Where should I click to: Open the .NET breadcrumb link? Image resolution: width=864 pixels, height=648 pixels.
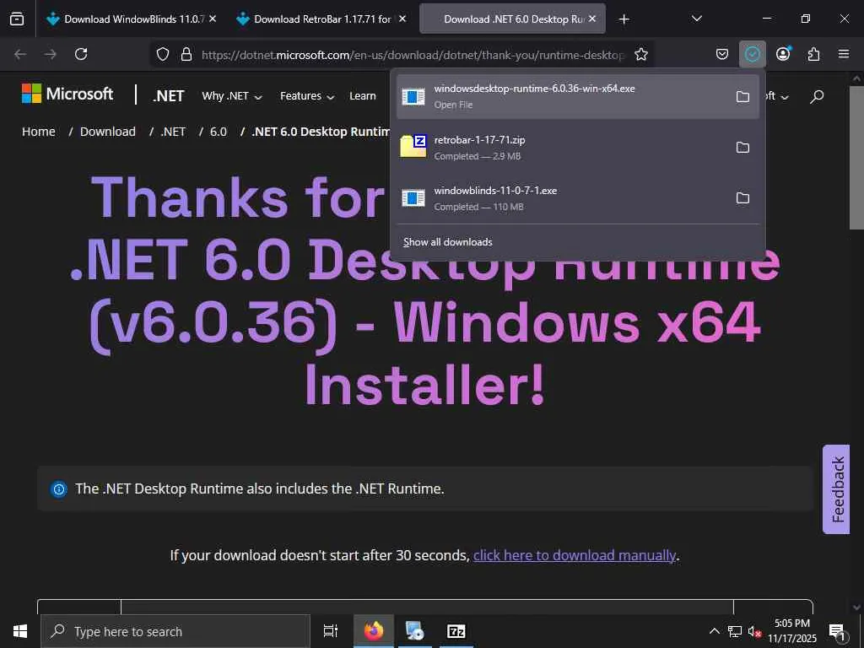click(173, 132)
